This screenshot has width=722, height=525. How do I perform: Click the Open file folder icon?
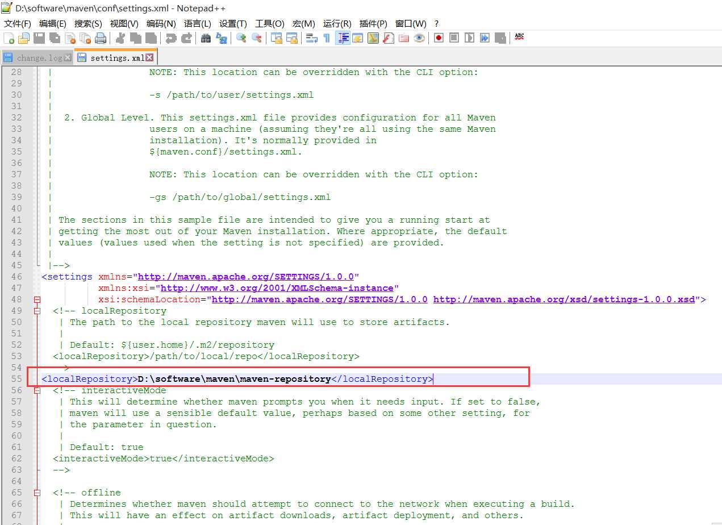(x=24, y=38)
